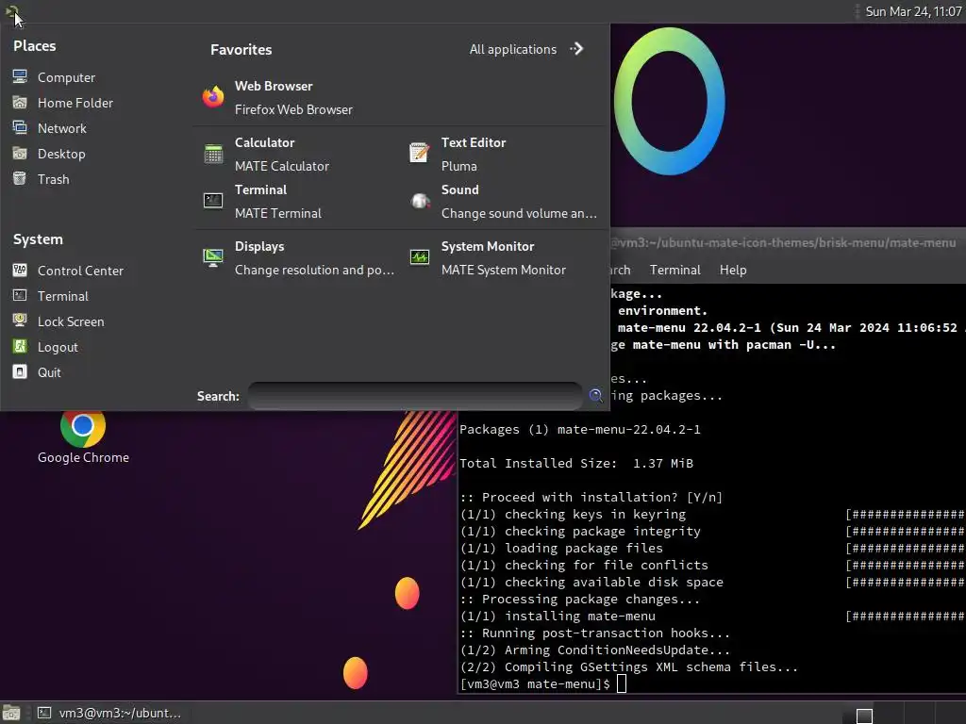This screenshot has width=966, height=724.
Task: Click 'Compiling GSettings XML schema files' line
Action: point(628,666)
